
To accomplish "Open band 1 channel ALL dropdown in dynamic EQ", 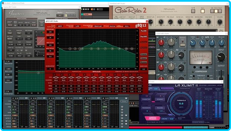I will click(x=15, y=104).
